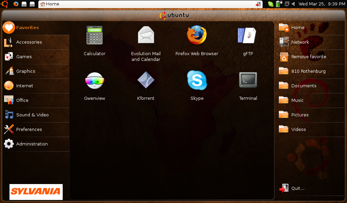Launch Firefox from the top panel

coord(16,4)
